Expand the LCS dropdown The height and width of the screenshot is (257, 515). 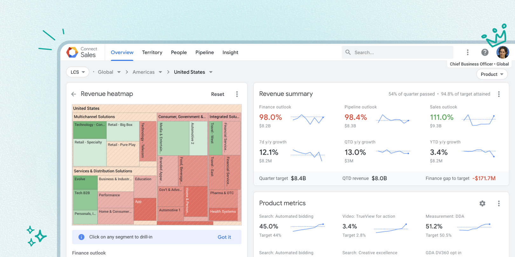pyautogui.click(x=78, y=72)
